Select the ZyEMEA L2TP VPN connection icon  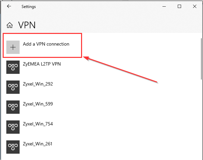click(x=13, y=67)
